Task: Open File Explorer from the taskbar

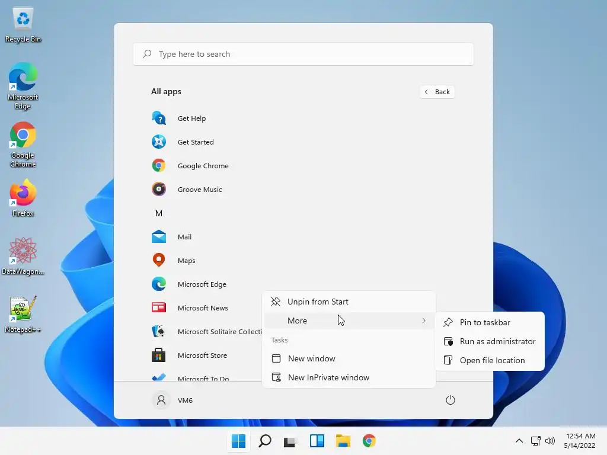Action: click(343, 441)
